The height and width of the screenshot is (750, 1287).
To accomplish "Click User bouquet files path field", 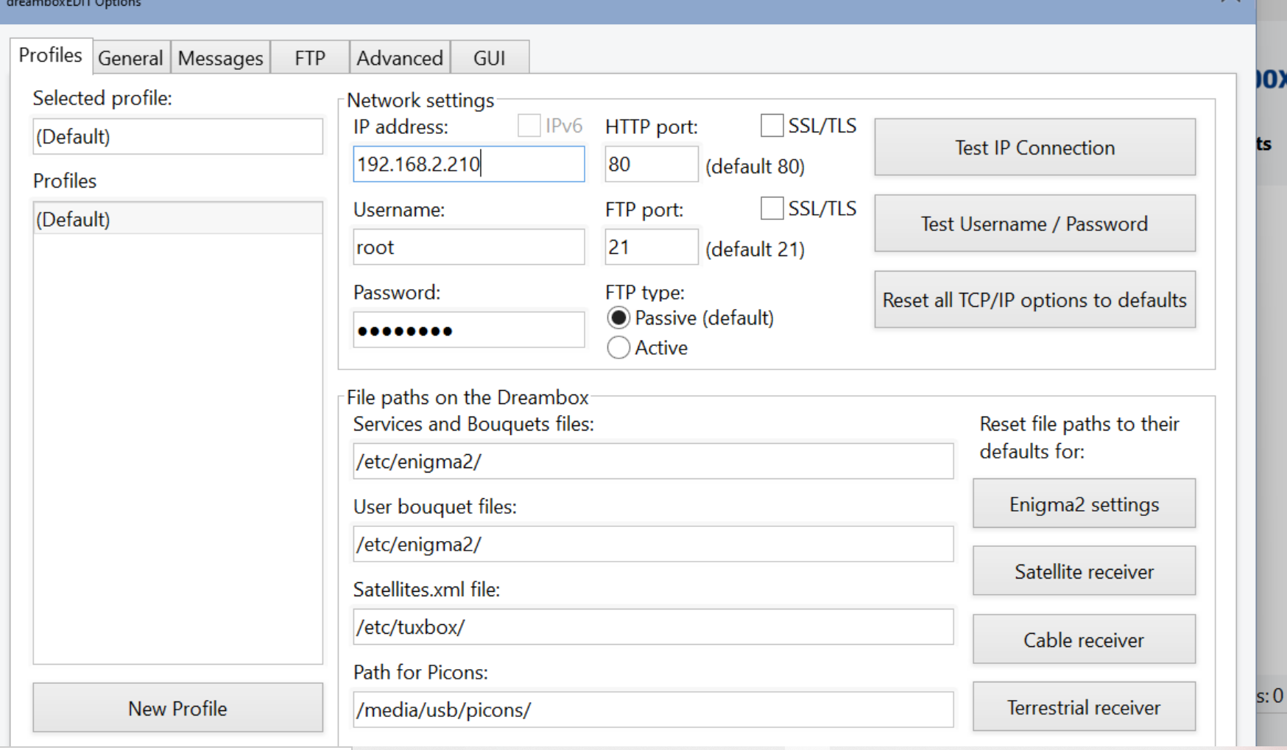I will (x=653, y=545).
